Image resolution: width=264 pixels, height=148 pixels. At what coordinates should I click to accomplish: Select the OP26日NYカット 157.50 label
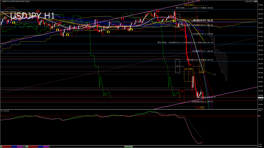point(203,34)
